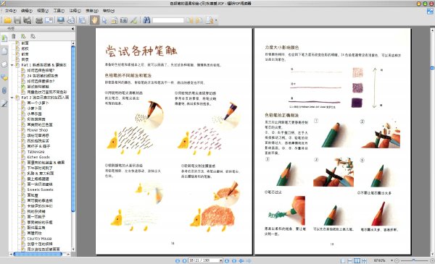435x264 pixels.
Task: Select the Part 2 bookmark
Action: point(45,98)
